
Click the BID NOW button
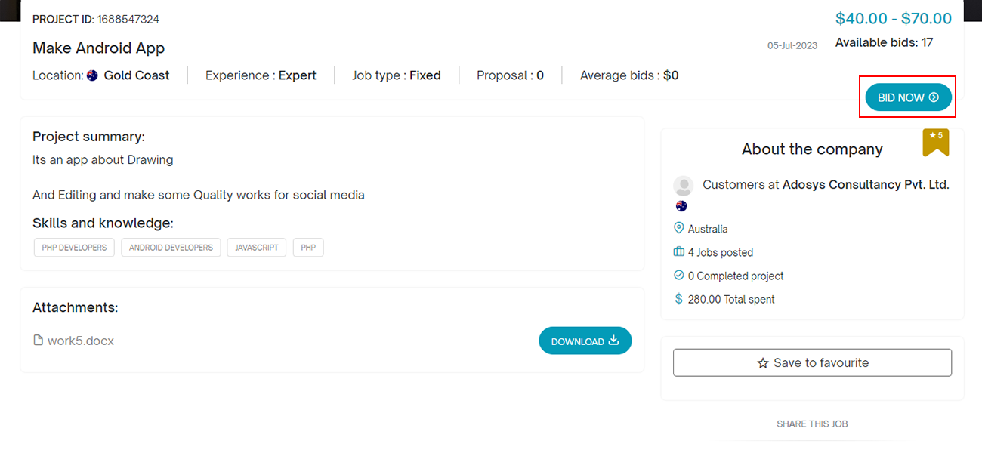pyautogui.click(x=907, y=97)
